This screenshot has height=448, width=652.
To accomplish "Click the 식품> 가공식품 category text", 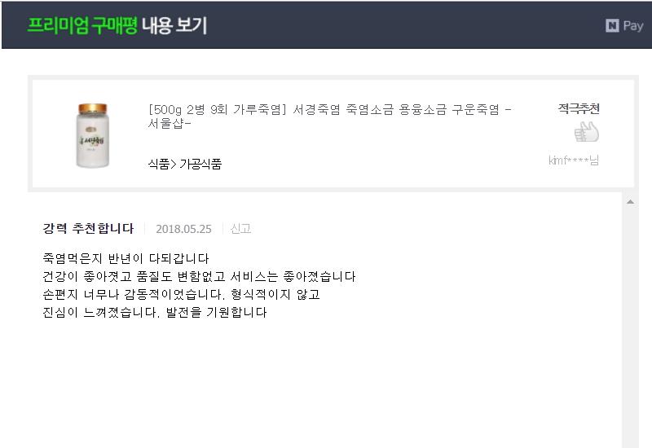I will point(185,164).
